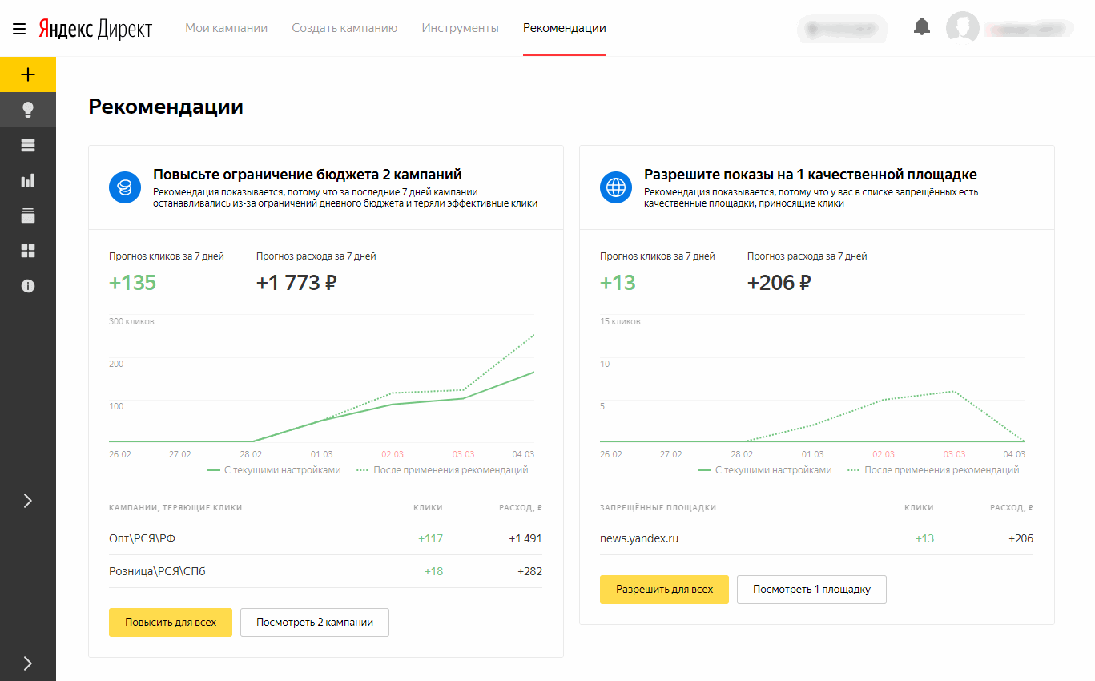Go to Мои кампании tab
This screenshot has height=681, width=1095.
click(226, 28)
